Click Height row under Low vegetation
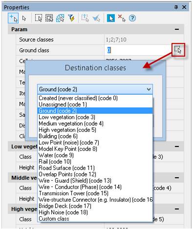Screen dimensions: 193x229 [27, 167]
